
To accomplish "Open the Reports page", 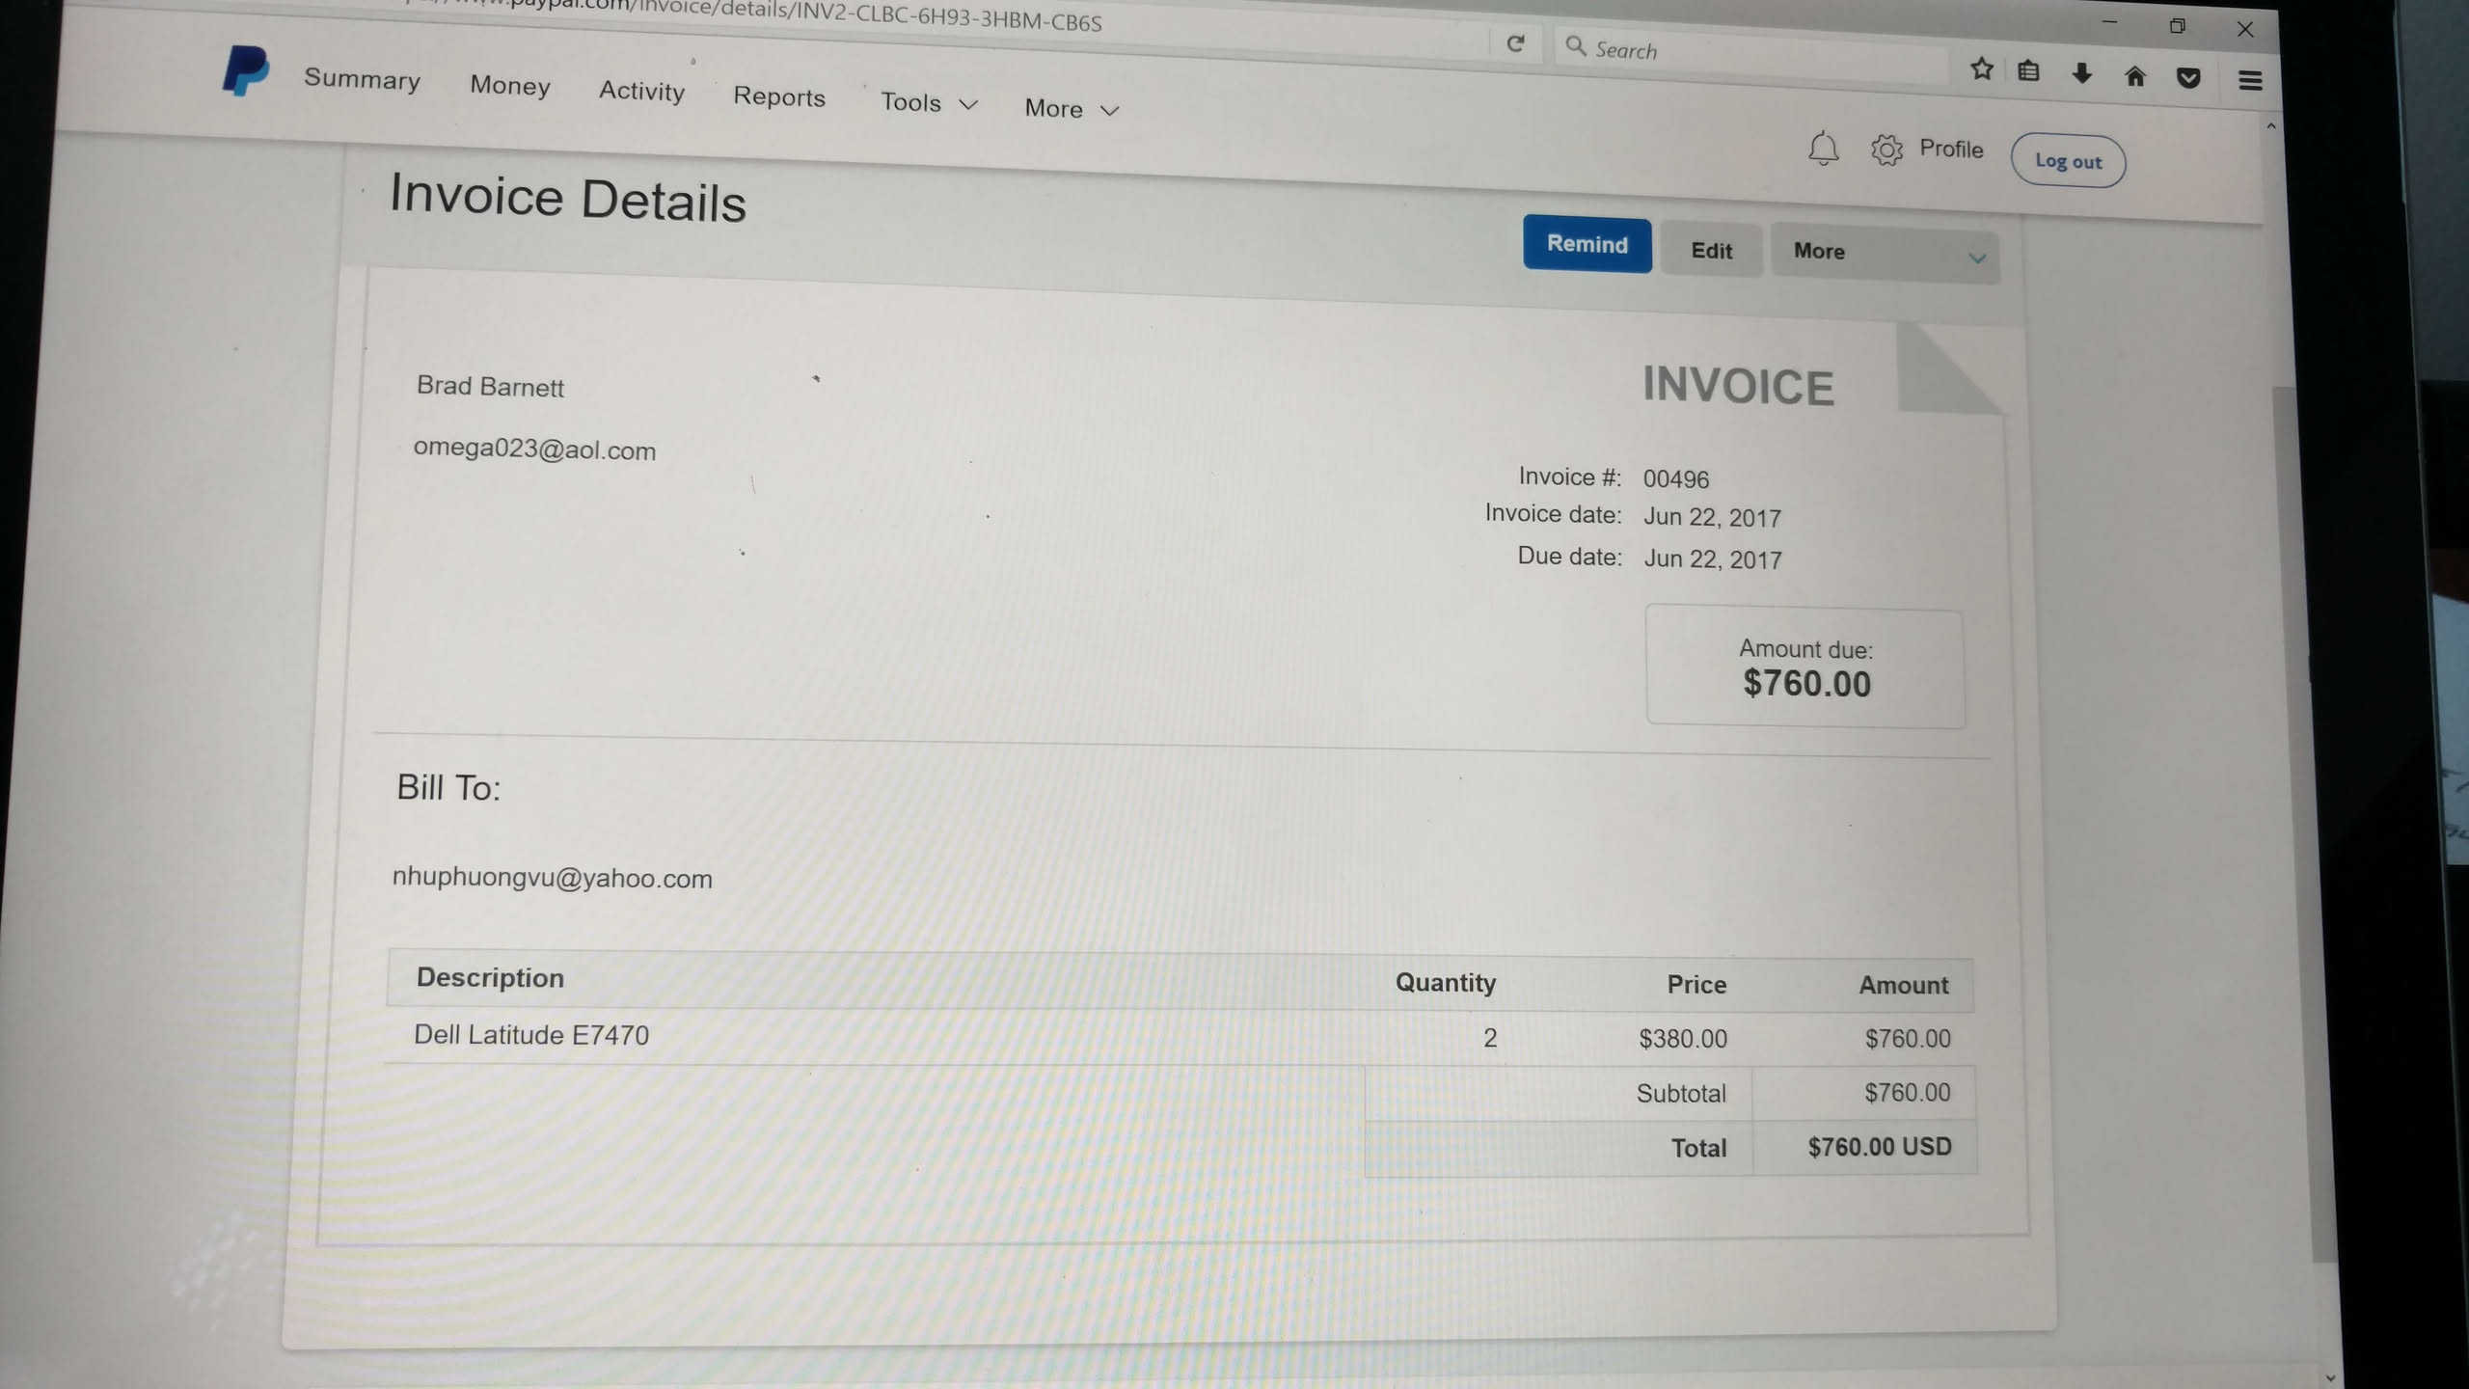I will click(x=778, y=96).
